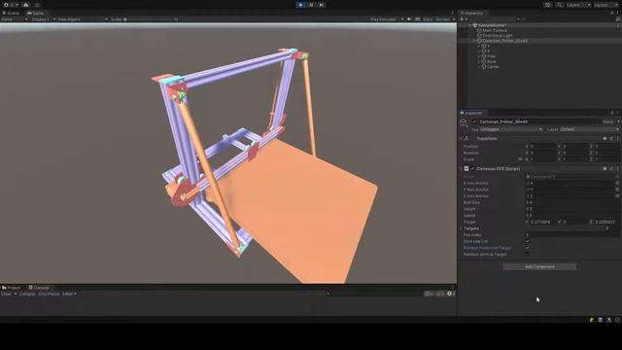Click the Height value field
The image size is (622, 350).
click(572, 209)
